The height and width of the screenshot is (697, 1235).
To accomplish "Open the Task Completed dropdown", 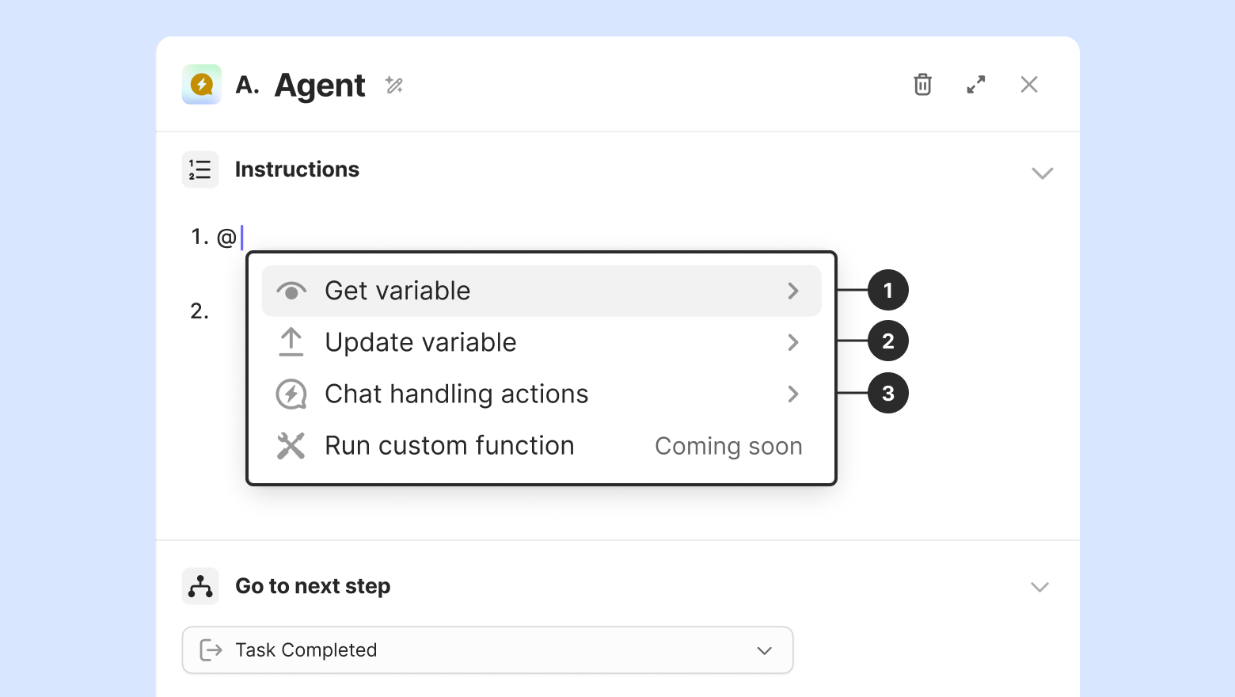I will (487, 650).
